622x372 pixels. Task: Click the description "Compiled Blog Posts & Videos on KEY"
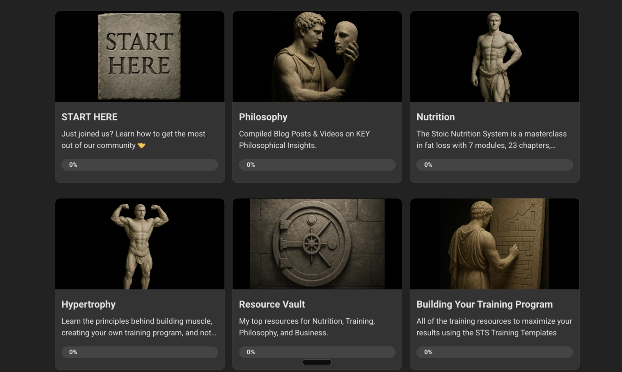305,134
